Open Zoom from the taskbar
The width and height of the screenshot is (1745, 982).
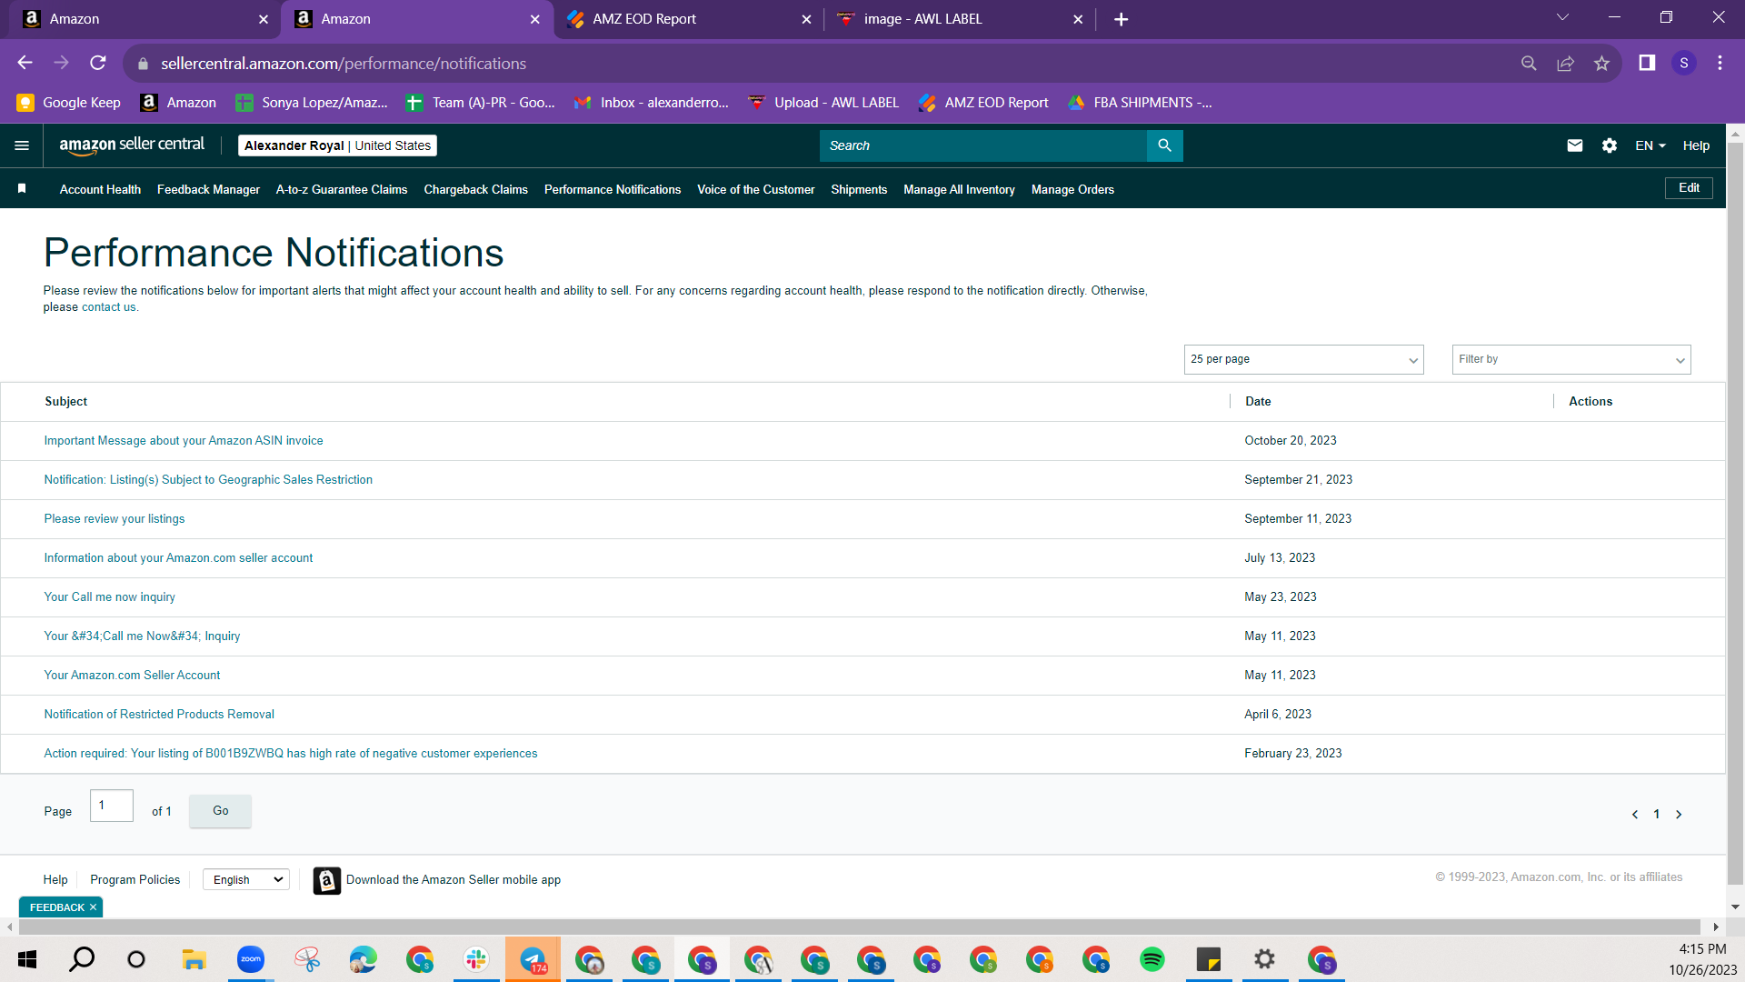pos(251,959)
